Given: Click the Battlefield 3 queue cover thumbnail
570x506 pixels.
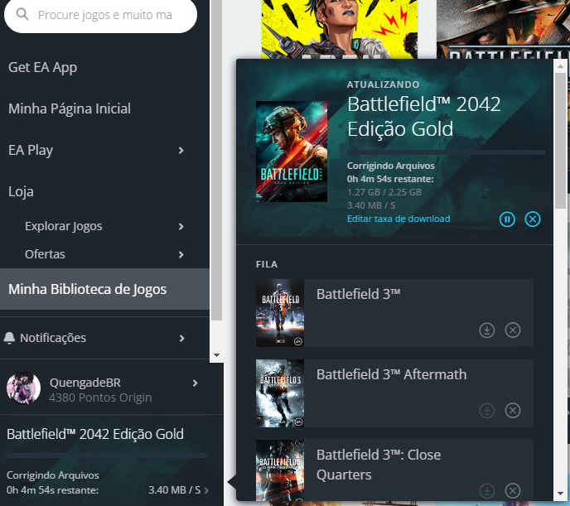Looking at the screenshot, I should [x=280, y=313].
